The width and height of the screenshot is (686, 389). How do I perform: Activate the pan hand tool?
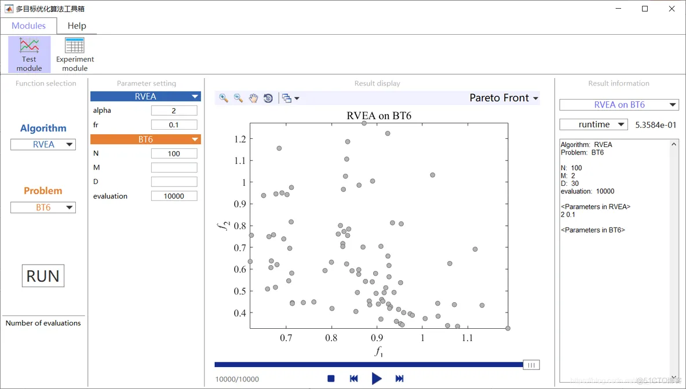click(253, 98)
